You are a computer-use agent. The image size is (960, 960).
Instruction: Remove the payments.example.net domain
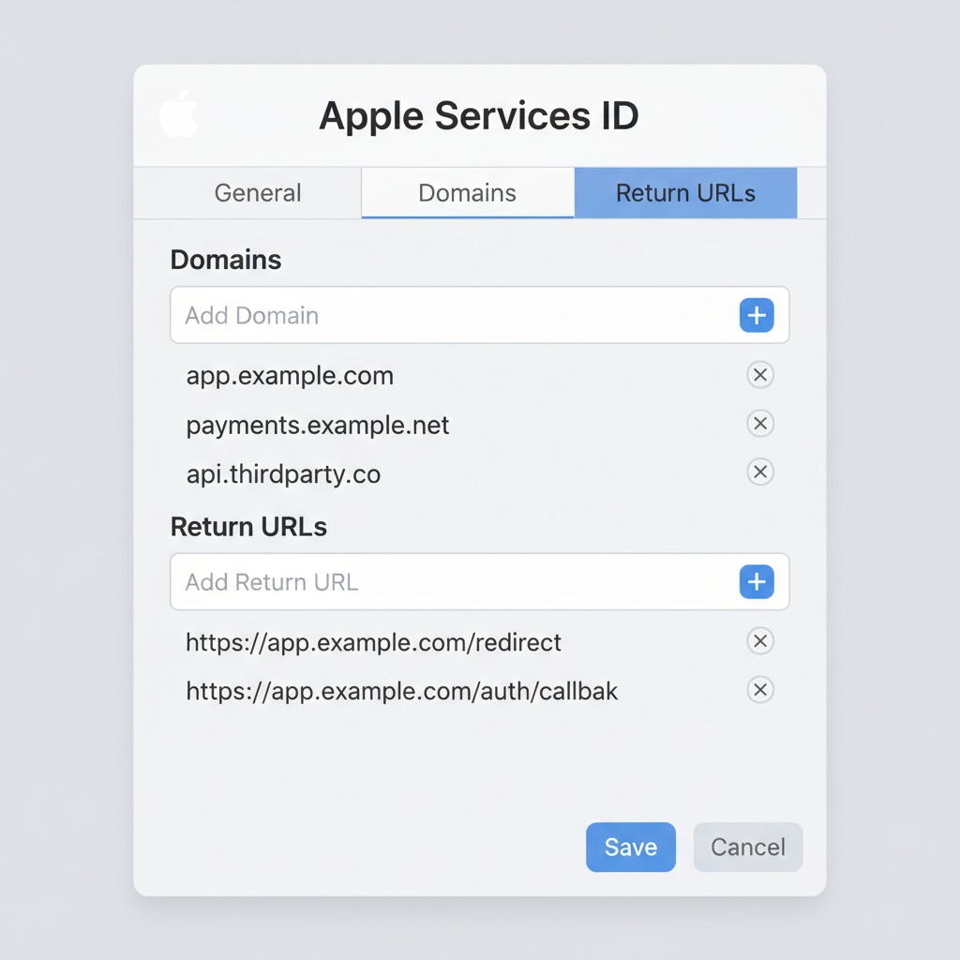point(760,423)
